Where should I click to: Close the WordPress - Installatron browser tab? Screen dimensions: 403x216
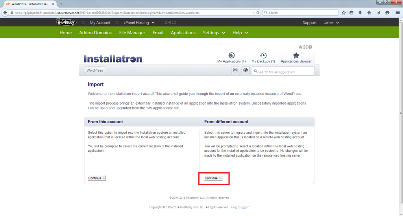point(53,4)
